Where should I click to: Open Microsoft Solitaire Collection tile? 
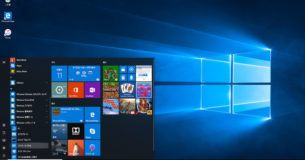point(127,90)
